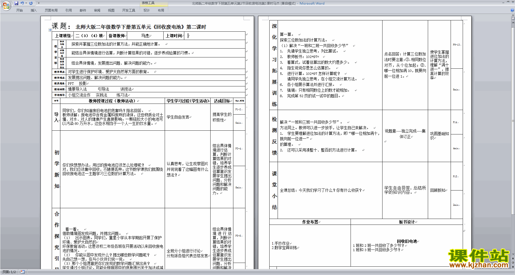Go to the previous page using the double-up arrow
This screenshot has height=275, width=515.
click(x=513, y=258)
